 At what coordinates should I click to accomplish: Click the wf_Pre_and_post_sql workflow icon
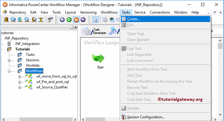pos(29,82)
